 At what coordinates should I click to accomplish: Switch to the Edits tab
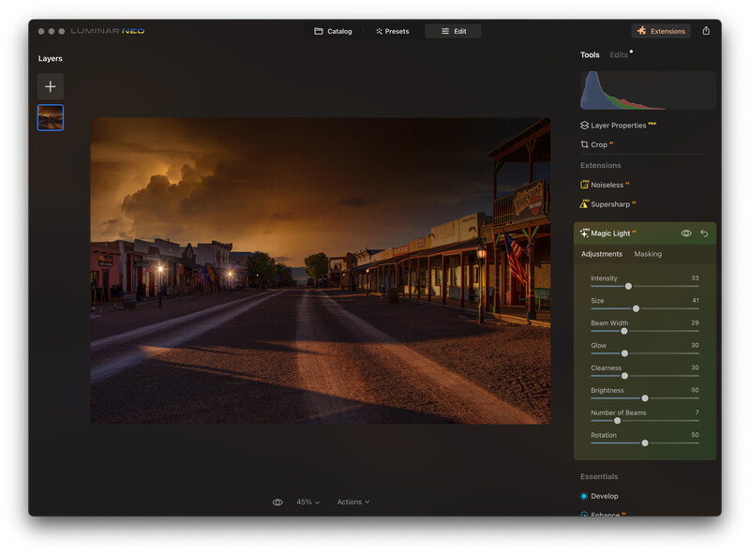619,55
